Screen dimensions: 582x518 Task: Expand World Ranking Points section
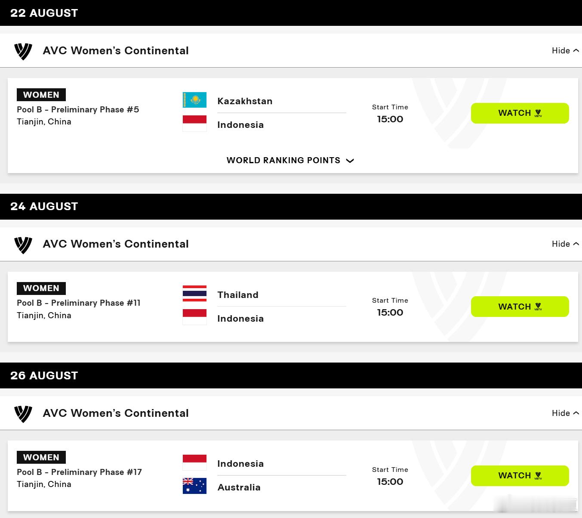click(290, 160)
